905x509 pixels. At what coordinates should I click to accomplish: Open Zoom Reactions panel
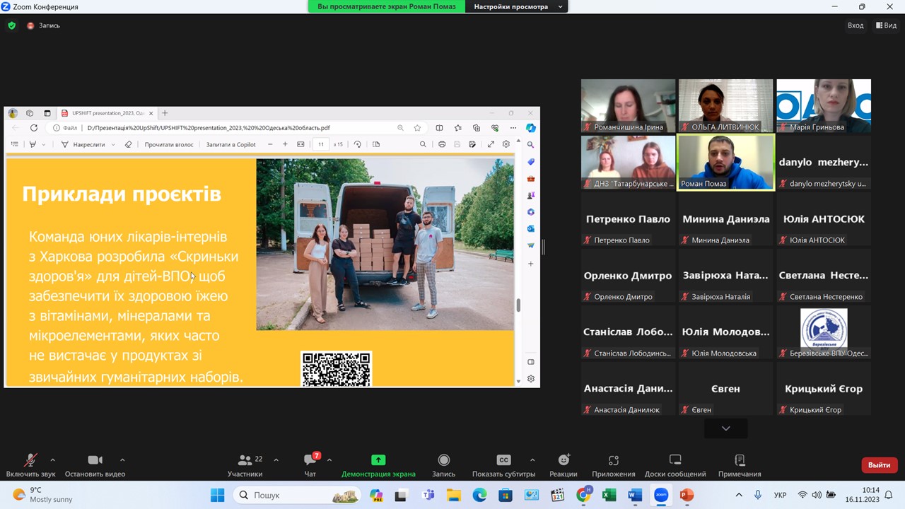[563, 464]
